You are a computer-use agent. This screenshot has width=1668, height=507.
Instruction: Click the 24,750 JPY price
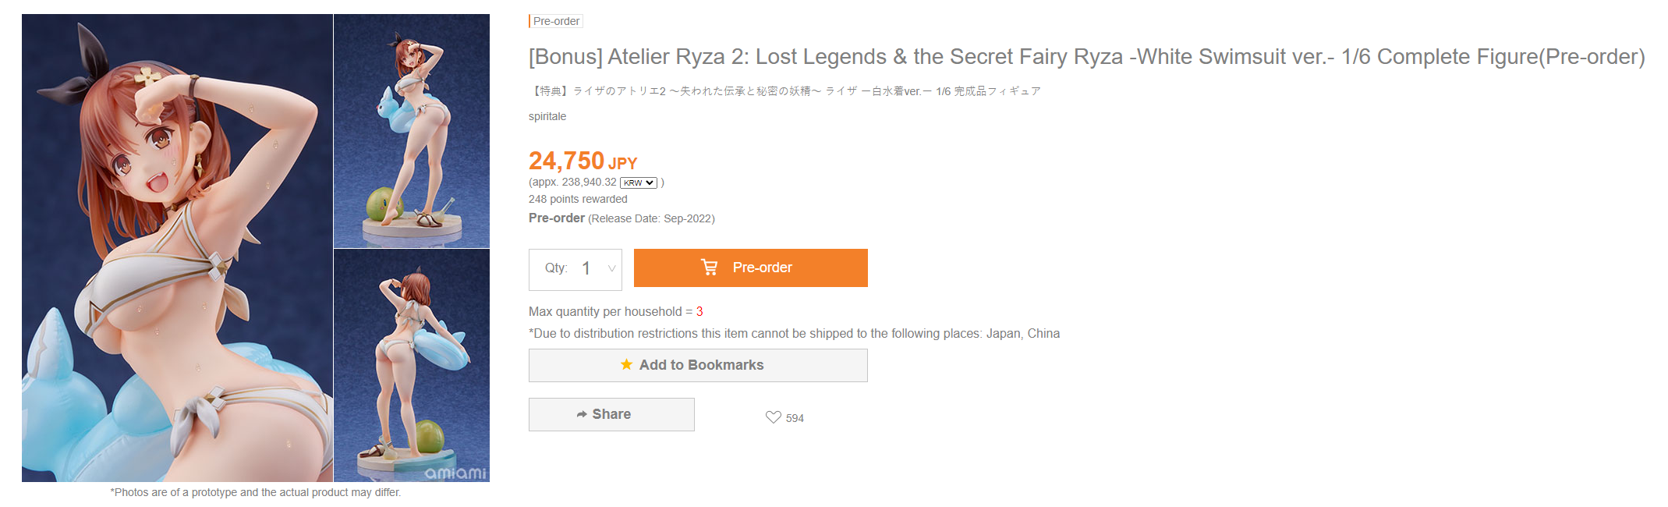pos(583,161)
